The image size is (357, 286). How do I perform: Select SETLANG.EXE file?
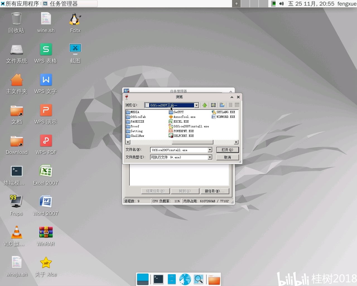223,112
